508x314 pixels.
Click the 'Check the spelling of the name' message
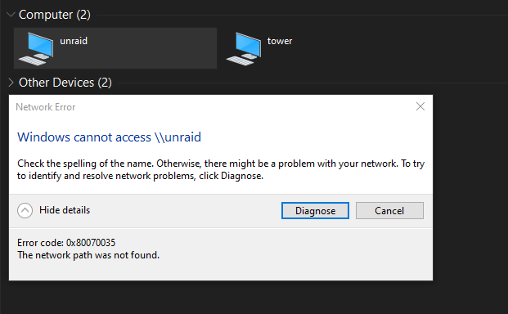point(221,169)
